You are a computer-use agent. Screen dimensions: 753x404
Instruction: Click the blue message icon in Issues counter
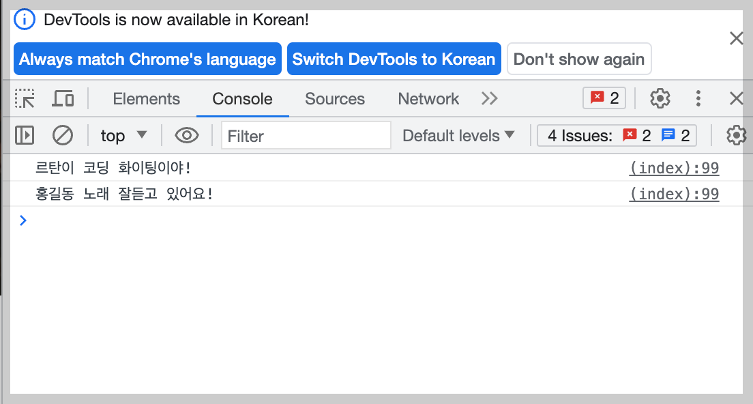pyautogui.click(x=668, y=135)
